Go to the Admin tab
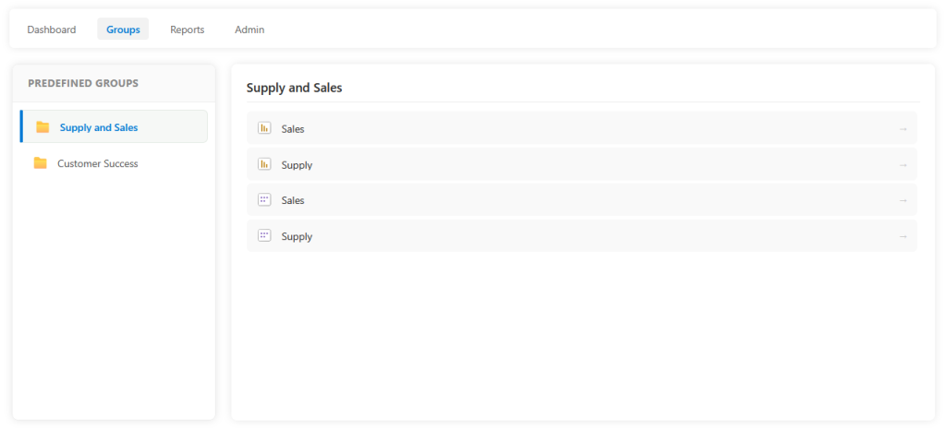946x430 pixels. click(x=249, y=30)
